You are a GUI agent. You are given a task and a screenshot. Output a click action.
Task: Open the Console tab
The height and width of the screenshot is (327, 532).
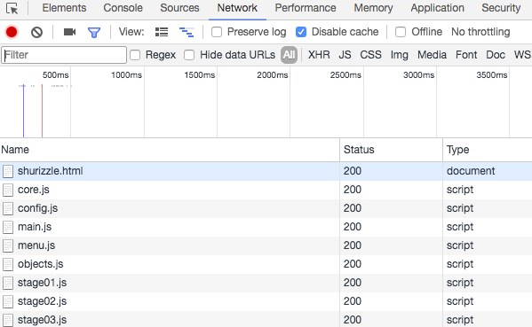pyautogui.click(x=123, y=8)
